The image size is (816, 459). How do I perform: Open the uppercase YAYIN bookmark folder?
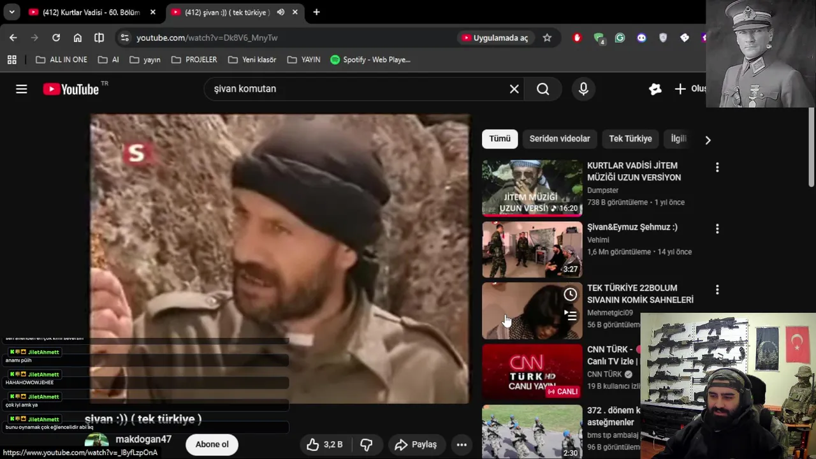click(x=303, y=59)
